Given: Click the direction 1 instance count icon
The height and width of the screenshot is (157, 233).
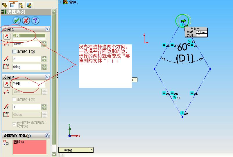Looking at the screenshot, I should (x=6, y=59).
